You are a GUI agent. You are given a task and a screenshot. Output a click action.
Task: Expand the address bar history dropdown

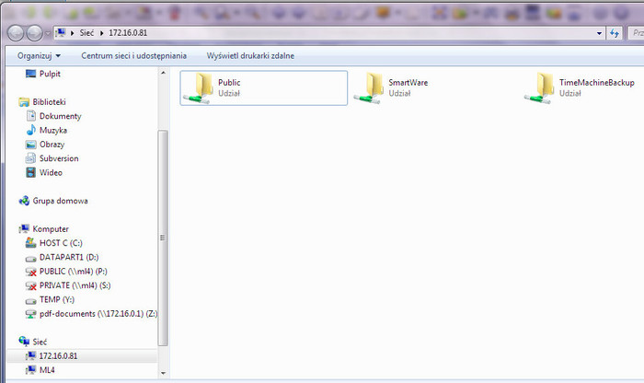pos(598,32)
